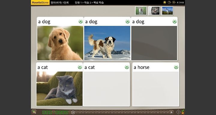Jump to screen 11 in progress bar

tap(76, 112)
